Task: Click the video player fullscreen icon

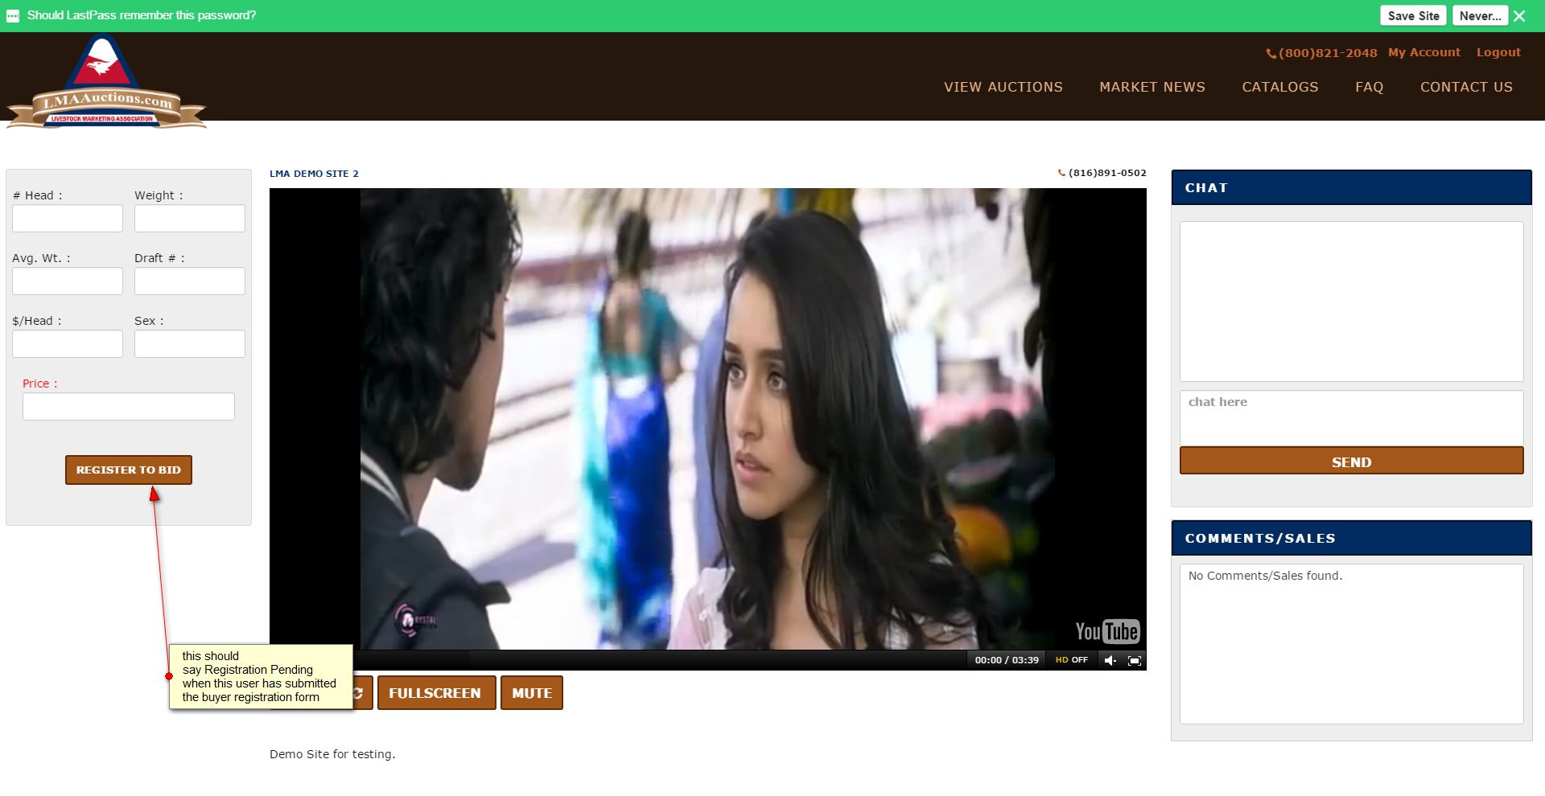Action: pyautogui.click(x=1135, y=660)
